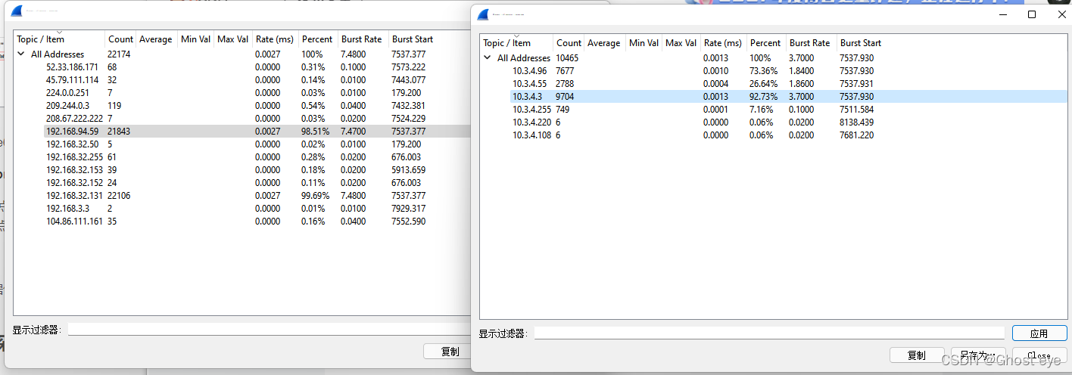Collapse All Addresses tree in right window

click(x=488, y=58)
